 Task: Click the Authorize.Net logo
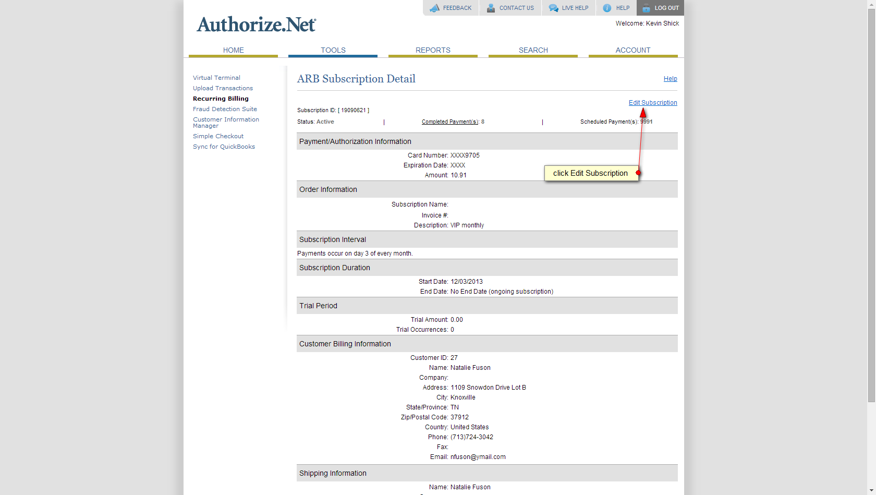[256, 25]
